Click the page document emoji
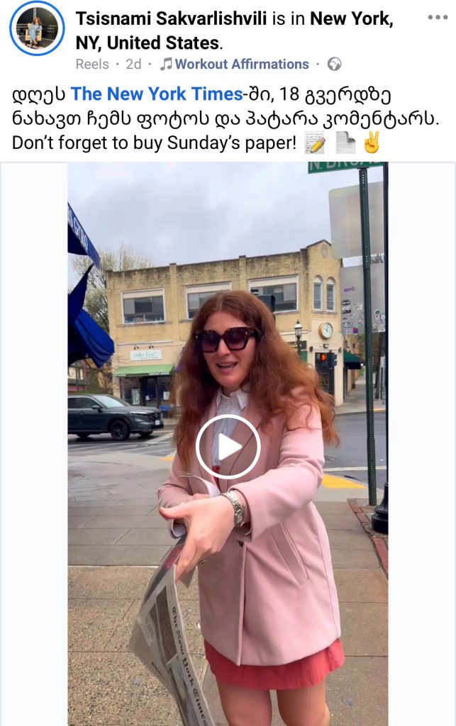Image resolution: width=456 pixels, height=726 pixels. [345, 142]
